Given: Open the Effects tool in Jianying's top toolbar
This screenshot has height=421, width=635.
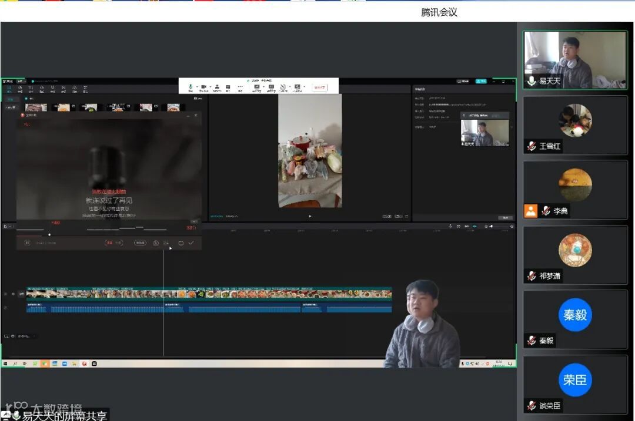Looking at the screenshot, I should (x=53, y=89).
